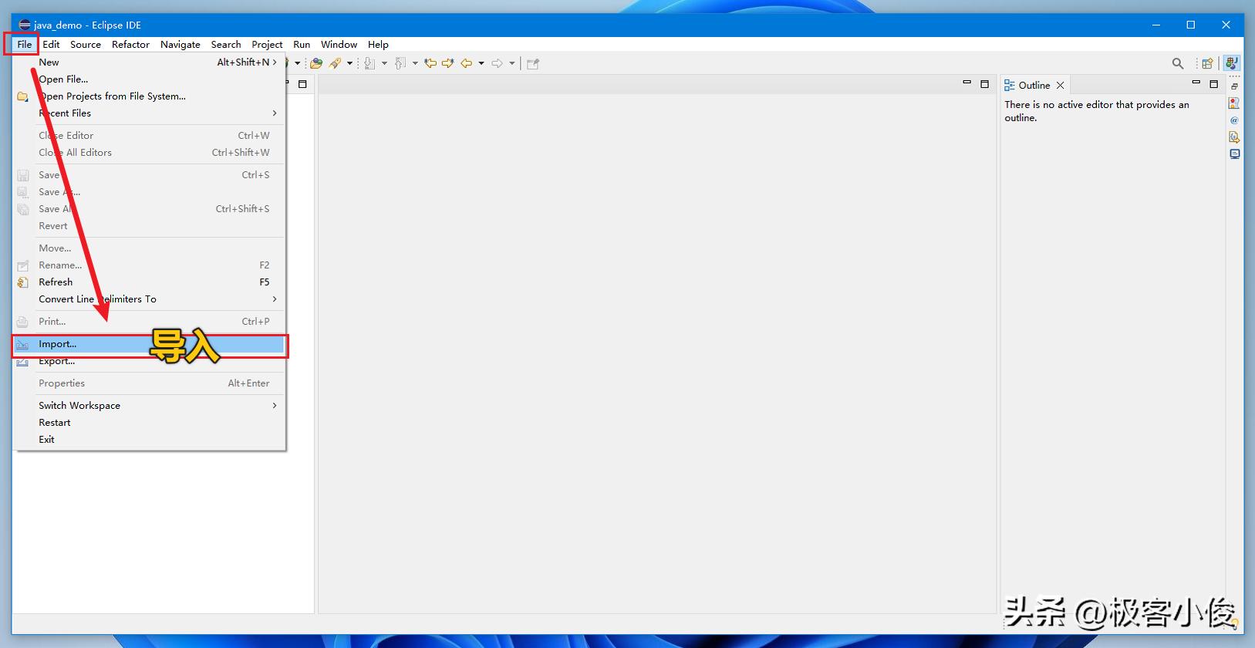Screen dimensions: 1255x648
Task: Close the Outline tab
Action: (1061, 86)
